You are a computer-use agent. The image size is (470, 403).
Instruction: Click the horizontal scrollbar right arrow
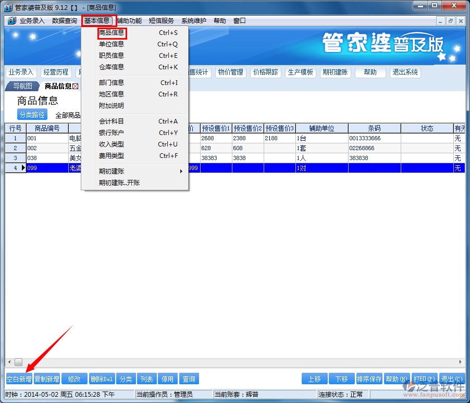pyautogui.click(x=461, y=362)
